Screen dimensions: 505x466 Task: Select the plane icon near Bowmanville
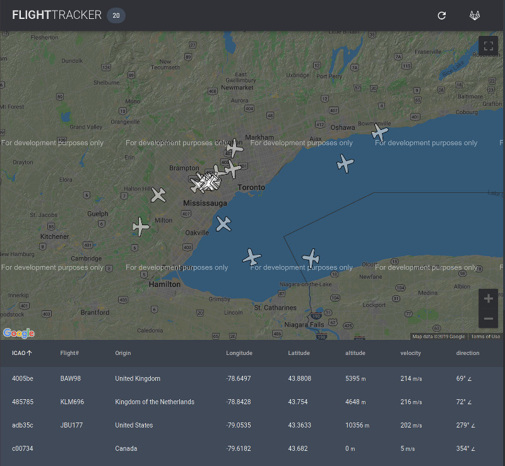click(380, 132)
